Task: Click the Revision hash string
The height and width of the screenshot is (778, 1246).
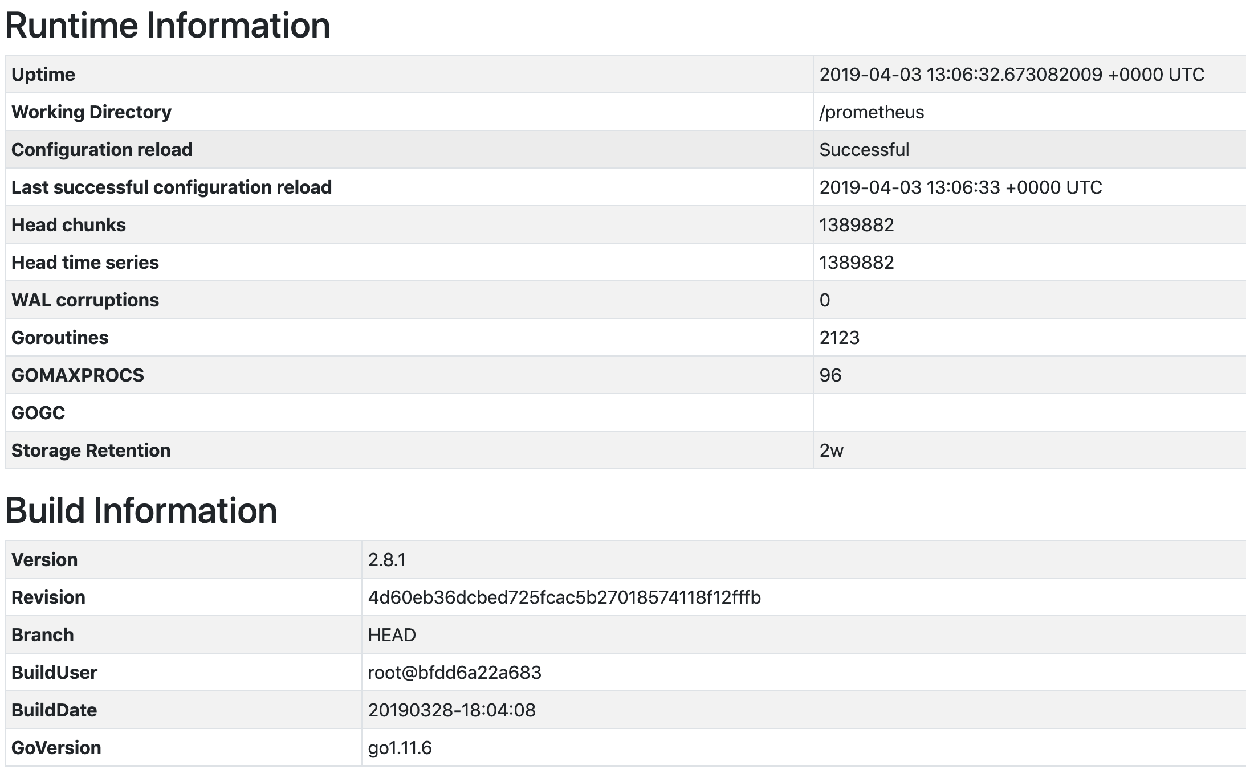Action: tap(564, 597)
